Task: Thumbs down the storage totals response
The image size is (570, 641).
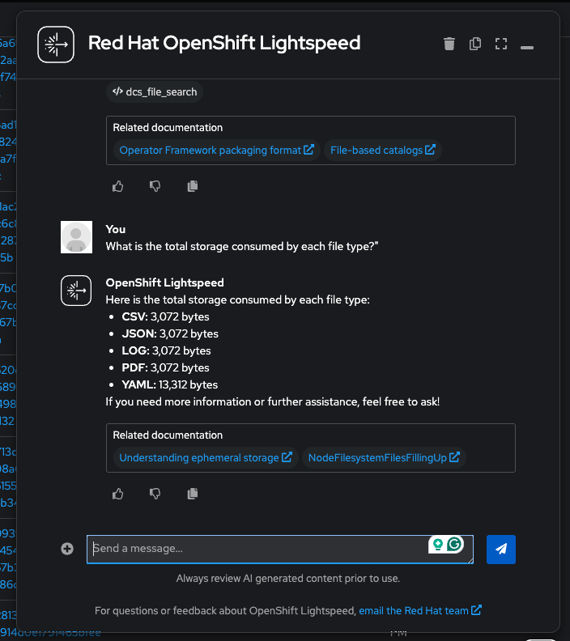Action: pyautogui.click(x=155, y=494)
